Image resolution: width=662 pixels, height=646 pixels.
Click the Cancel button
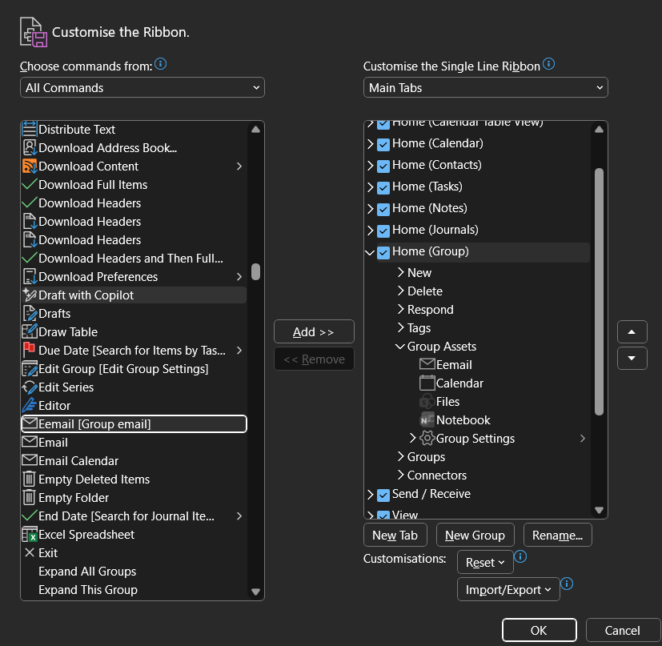click(x=622, y=630)
